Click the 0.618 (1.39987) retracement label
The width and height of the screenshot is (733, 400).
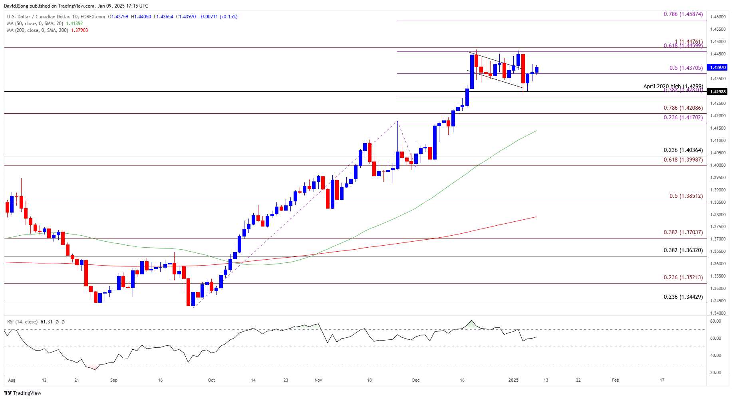click(683, 160)
